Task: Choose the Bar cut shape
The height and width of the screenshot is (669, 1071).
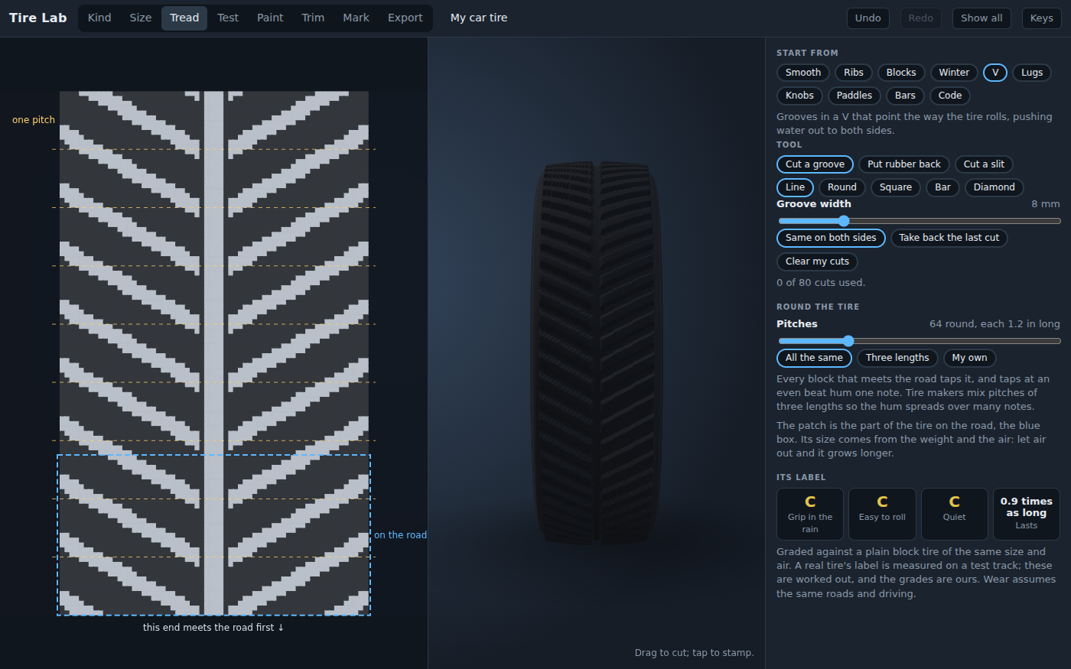Action: coord(942,187)
